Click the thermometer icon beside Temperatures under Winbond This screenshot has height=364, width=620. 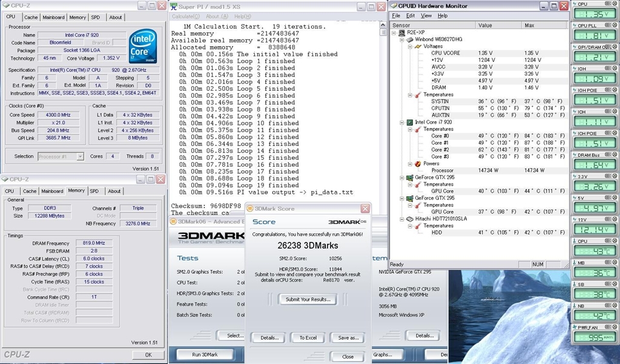[418, 95]
